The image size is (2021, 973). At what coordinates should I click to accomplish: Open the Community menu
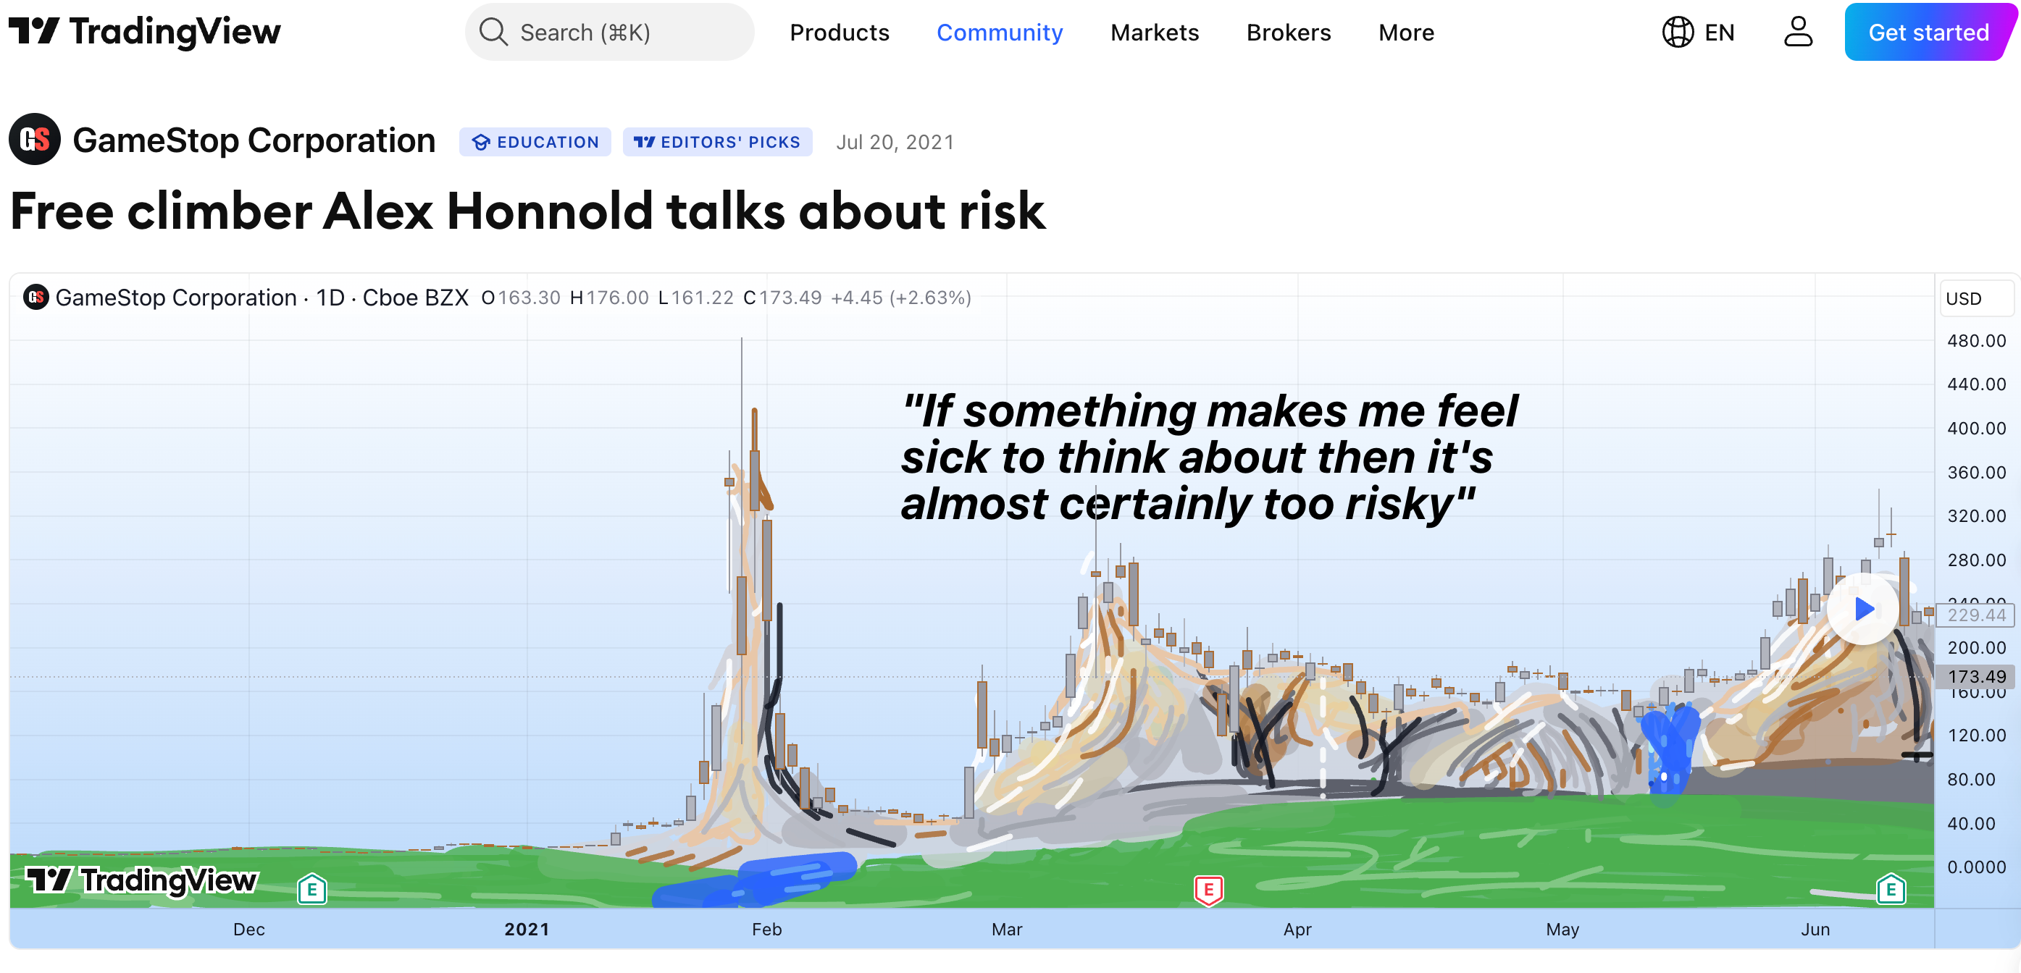999,32
